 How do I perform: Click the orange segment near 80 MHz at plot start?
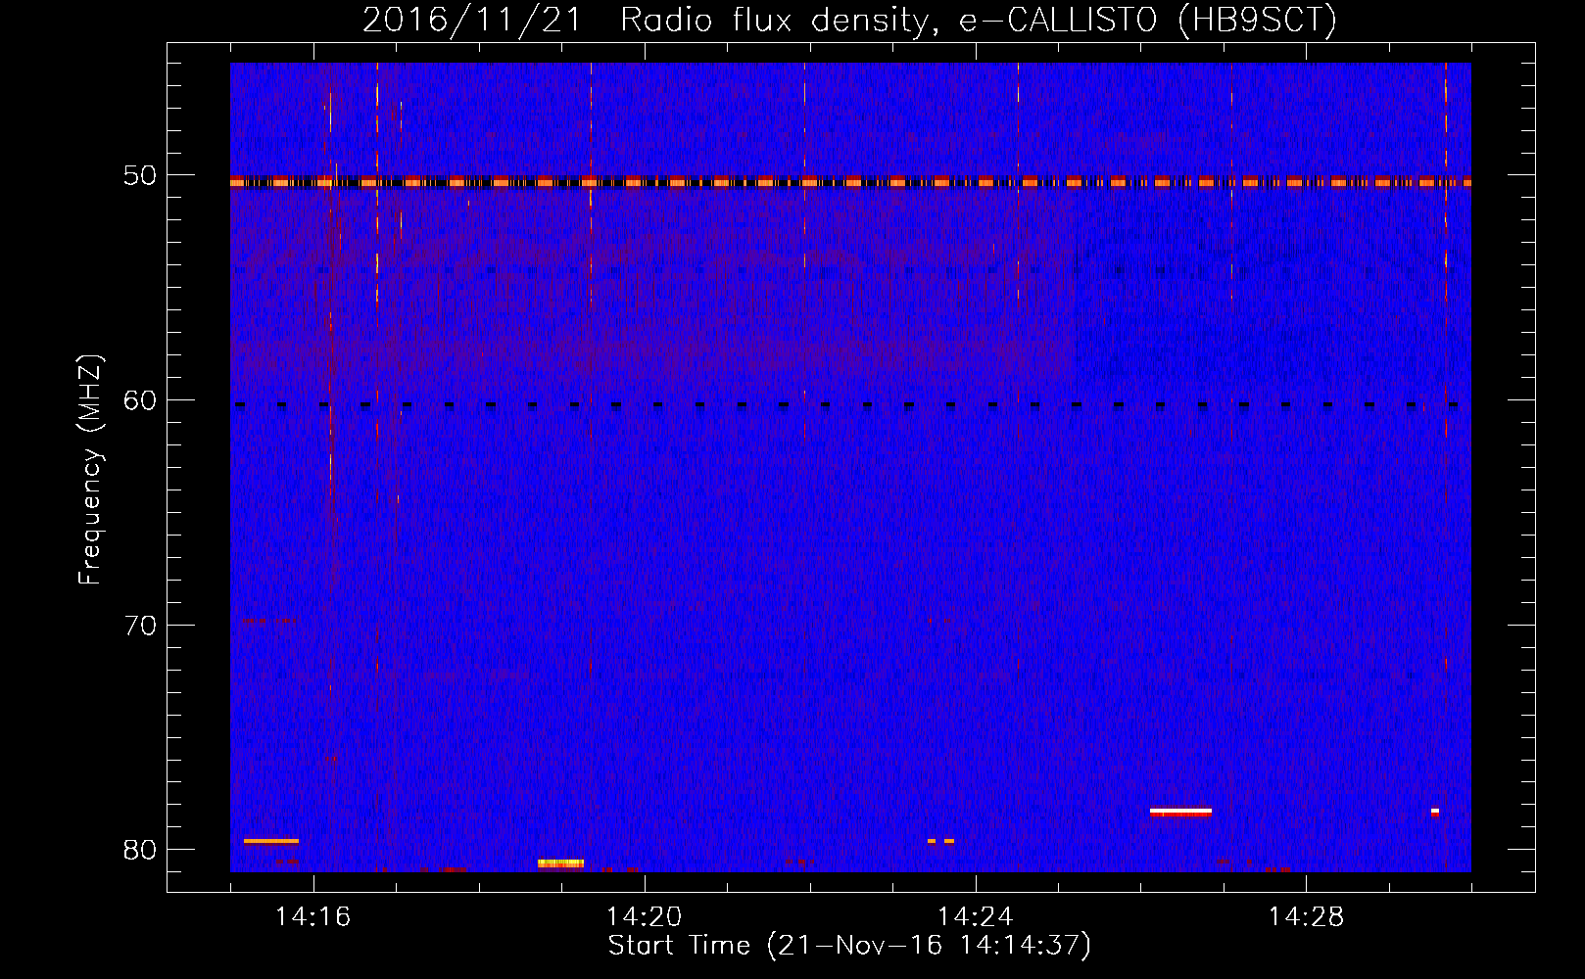click(271, 841)
